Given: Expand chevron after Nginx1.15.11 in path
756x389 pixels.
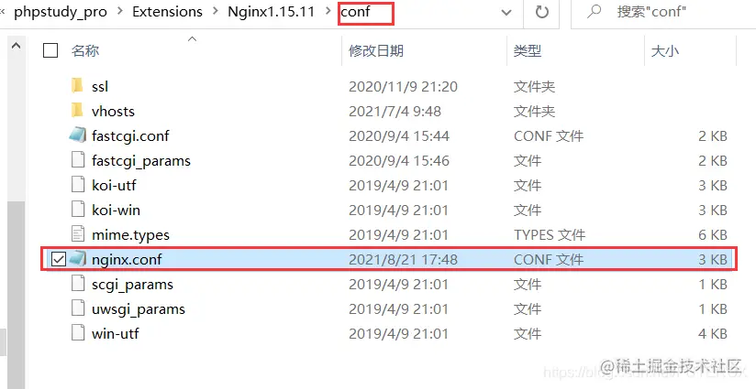Looking at the screenshot, I should tap(328, 12).
